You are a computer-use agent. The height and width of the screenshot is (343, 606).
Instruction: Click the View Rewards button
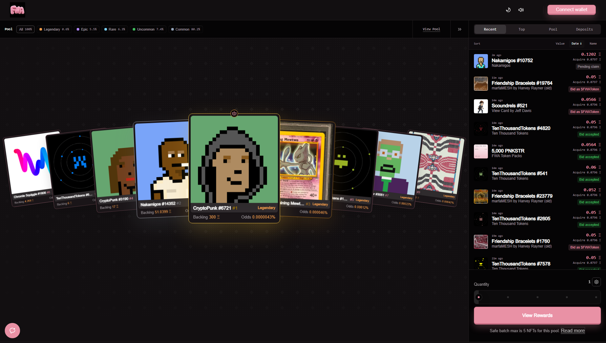(537, 315)
